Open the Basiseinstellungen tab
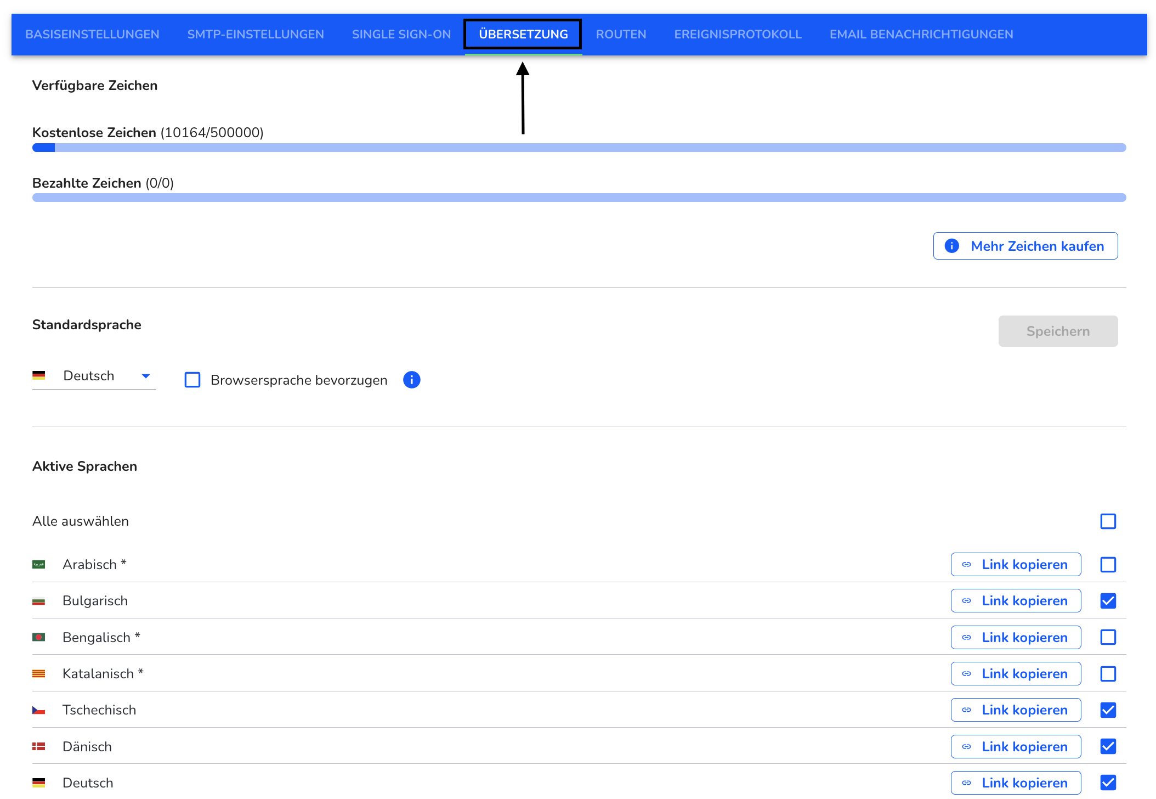This screenshot has width=1156, height=799. [x=92, y=34]
